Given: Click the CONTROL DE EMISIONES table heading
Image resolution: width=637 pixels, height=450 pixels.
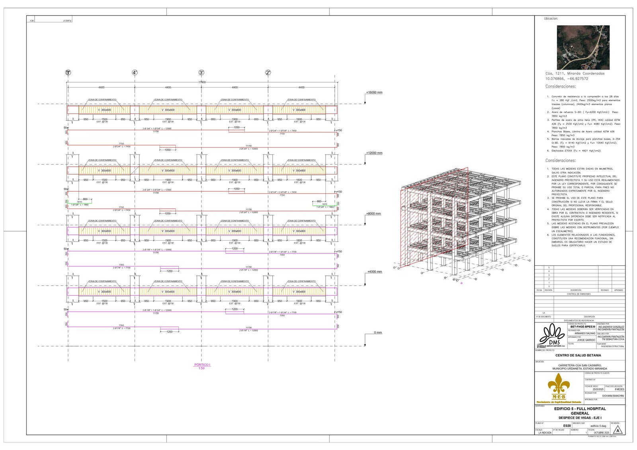Looking at the screenshot, I should point(579,294).
